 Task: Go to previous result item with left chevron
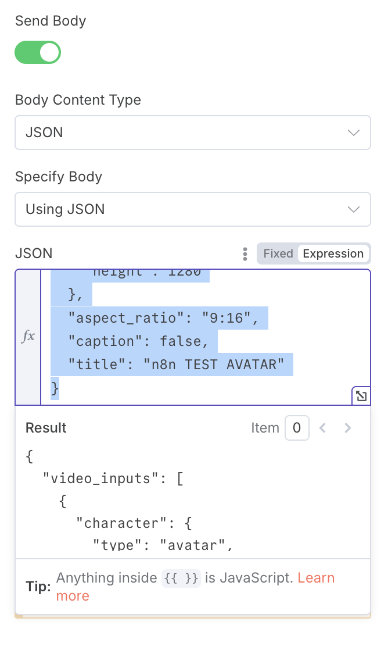[322, 428]
